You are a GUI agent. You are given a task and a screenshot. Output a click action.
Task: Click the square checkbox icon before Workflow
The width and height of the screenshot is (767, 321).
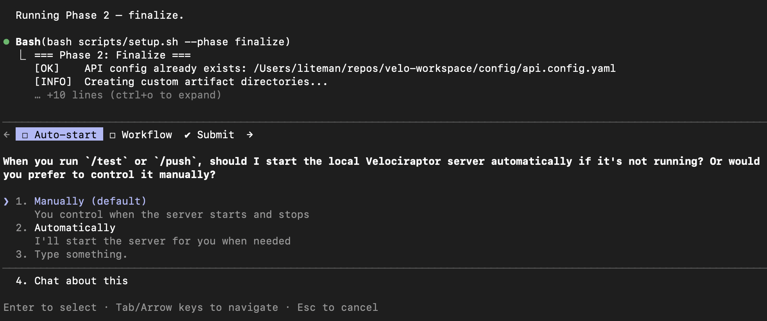point(112,135)
